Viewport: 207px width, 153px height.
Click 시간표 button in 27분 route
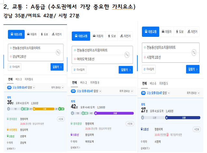197,129
